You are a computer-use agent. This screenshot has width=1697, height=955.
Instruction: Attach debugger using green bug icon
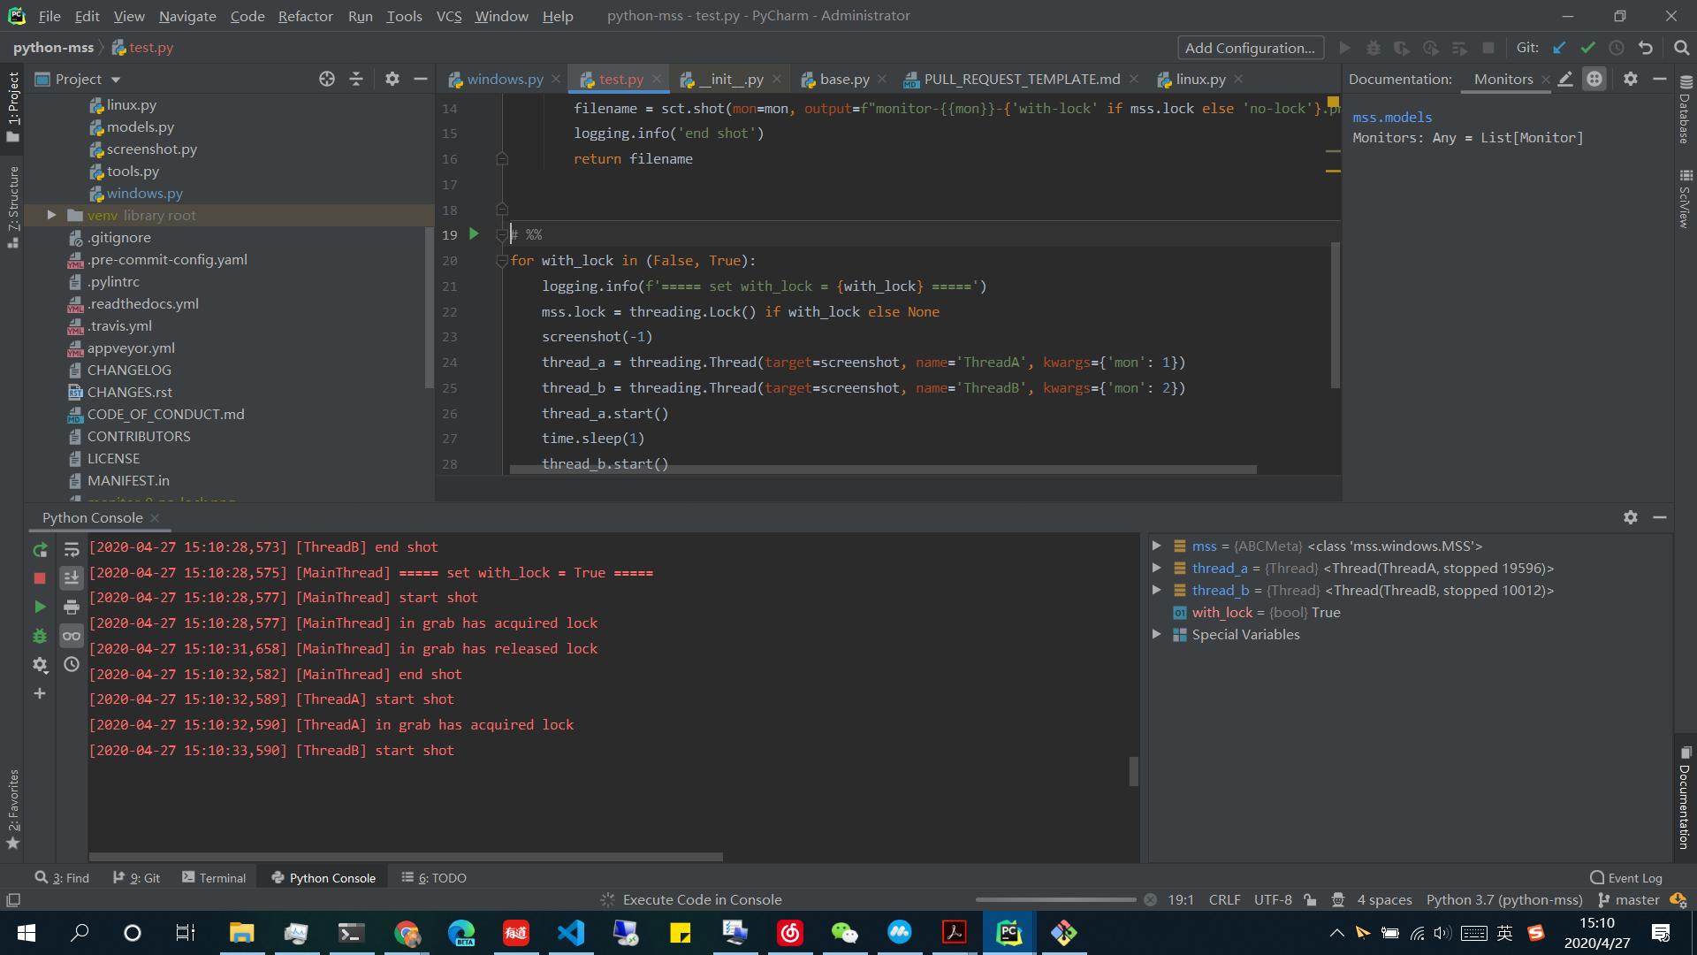[40, 636]
